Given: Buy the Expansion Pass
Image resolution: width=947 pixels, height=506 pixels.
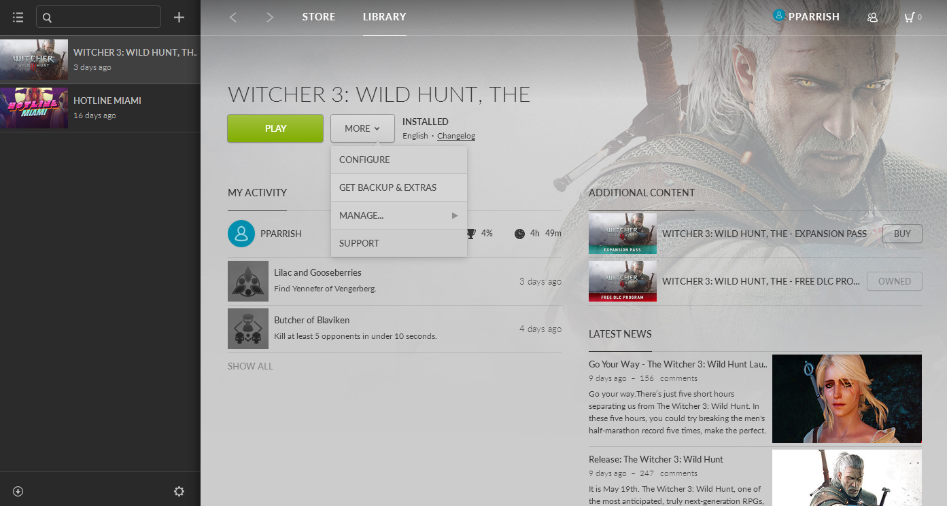Looking at the screenshot, I should pos(902,234).
